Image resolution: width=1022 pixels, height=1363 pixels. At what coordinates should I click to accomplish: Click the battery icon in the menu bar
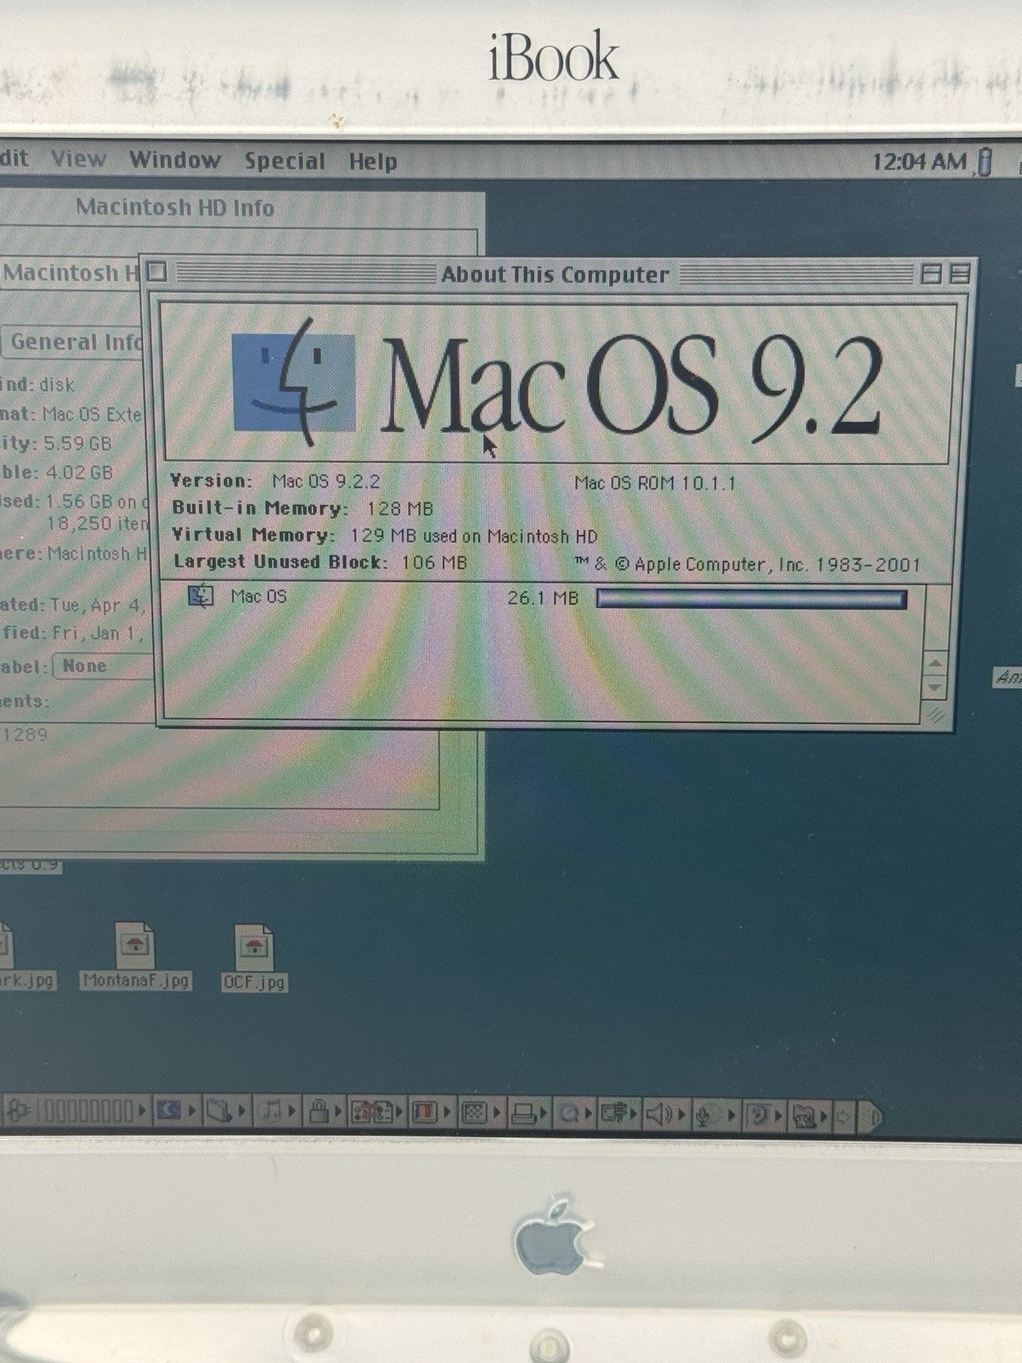click(985, 161)
